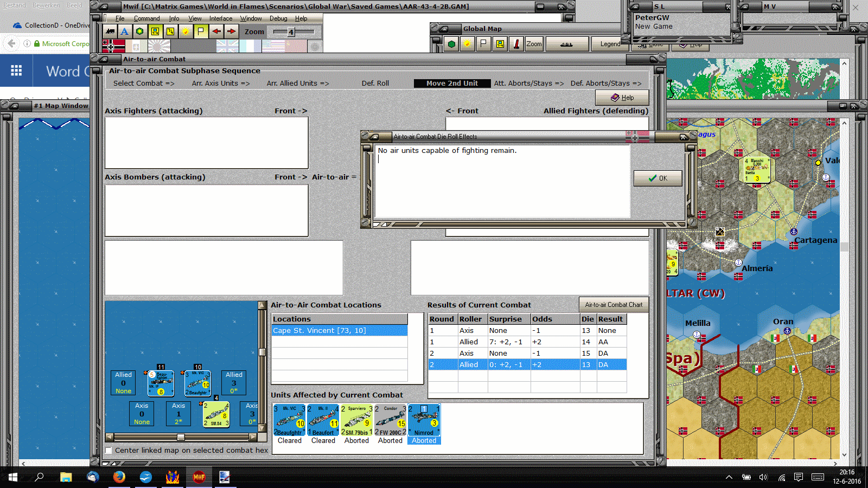Click the map window vertical scrollbar down arrow
The image size is (868, 488).
(844, 455)
